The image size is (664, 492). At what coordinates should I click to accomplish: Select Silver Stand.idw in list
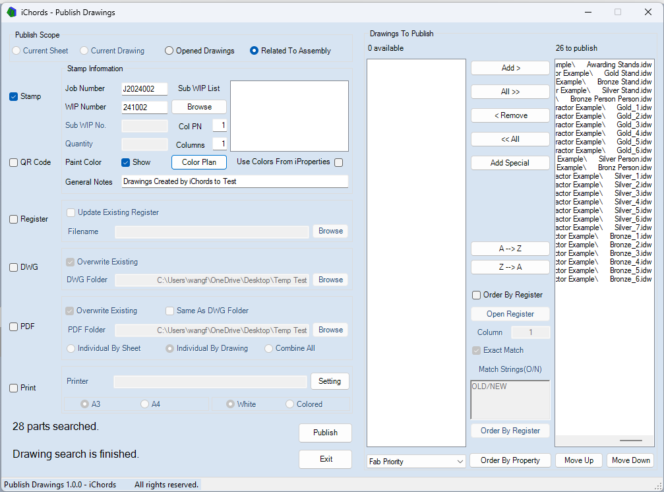point(604,90)
